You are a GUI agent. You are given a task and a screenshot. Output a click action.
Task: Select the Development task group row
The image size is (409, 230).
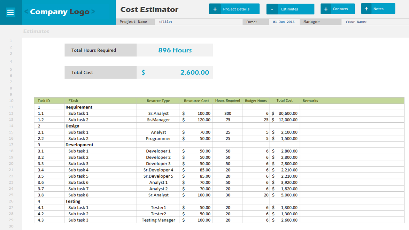[x=80, y=145]
